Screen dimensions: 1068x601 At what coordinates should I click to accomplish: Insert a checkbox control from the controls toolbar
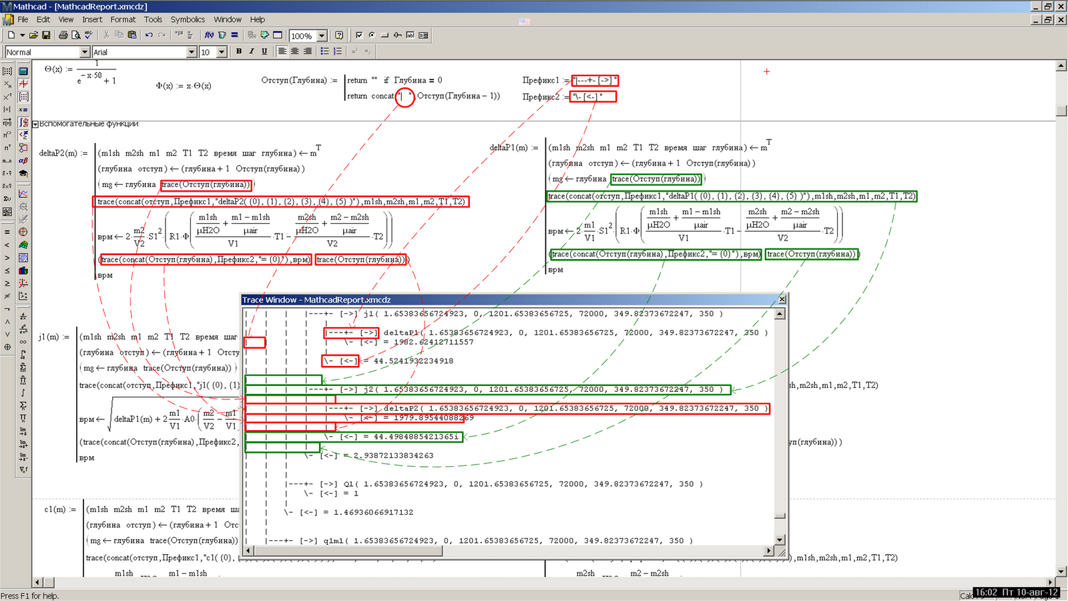click(x=359, y=35)
